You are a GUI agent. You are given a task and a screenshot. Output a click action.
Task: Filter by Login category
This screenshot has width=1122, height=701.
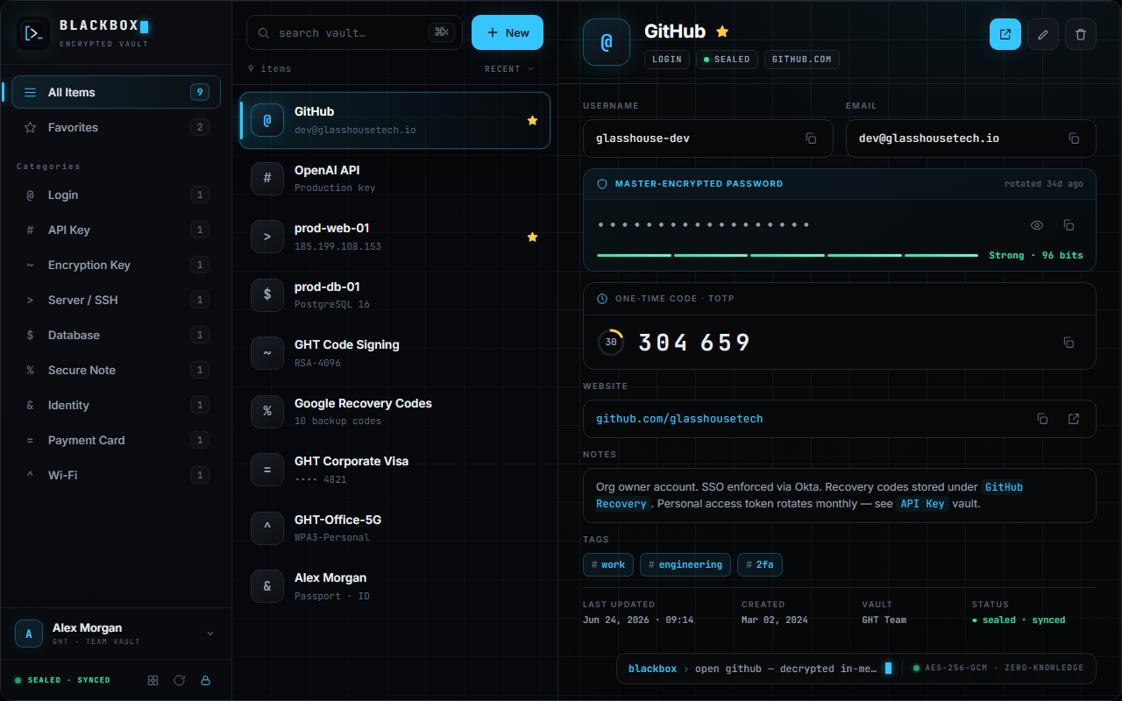pos(116,195)
